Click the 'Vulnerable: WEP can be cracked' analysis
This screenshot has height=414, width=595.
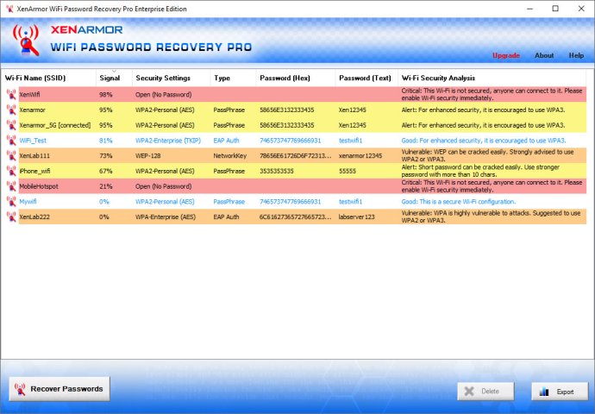[487, 155]
